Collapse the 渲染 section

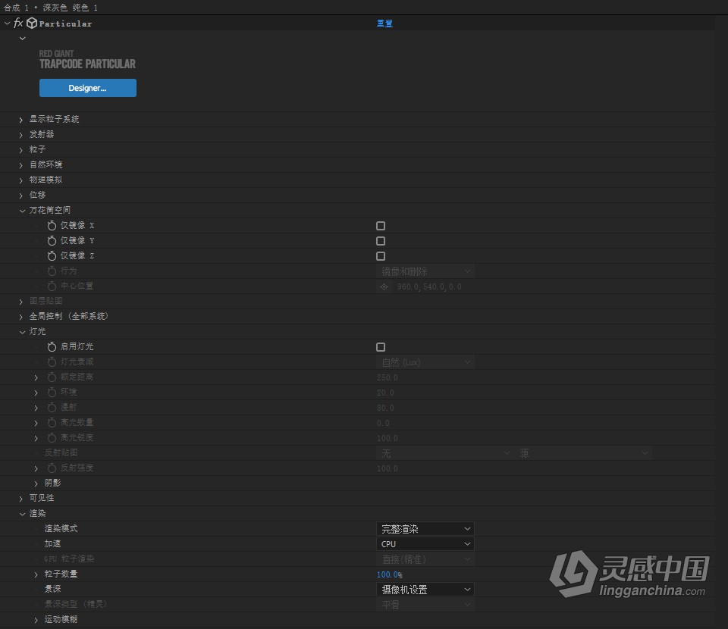(22, 514)
